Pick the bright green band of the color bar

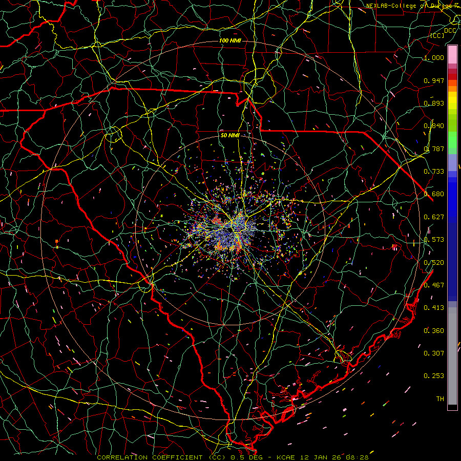(x=452, y=140)
